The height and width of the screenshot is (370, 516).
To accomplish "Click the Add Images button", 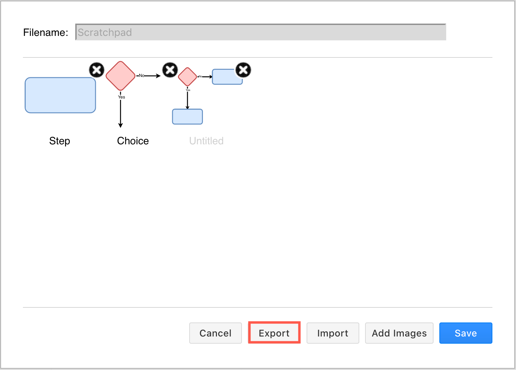I will pos(399,333).
